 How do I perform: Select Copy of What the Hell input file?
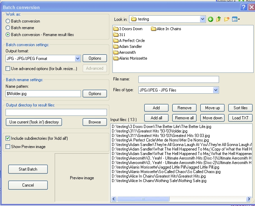(x=182, y=149)
